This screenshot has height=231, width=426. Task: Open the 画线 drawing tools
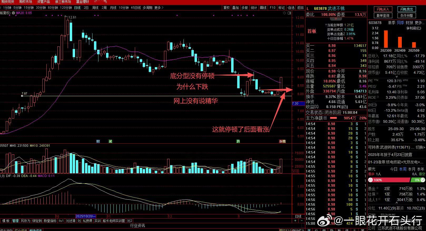click(263, 8)
